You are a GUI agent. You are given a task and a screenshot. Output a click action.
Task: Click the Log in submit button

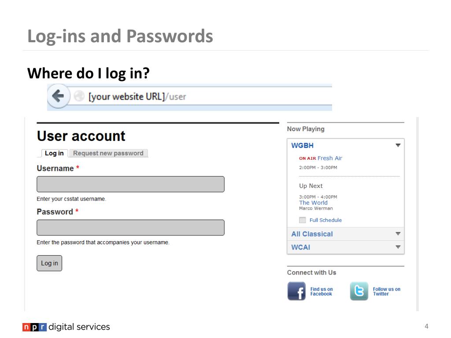pyautogui.click(x=49, y=263)
